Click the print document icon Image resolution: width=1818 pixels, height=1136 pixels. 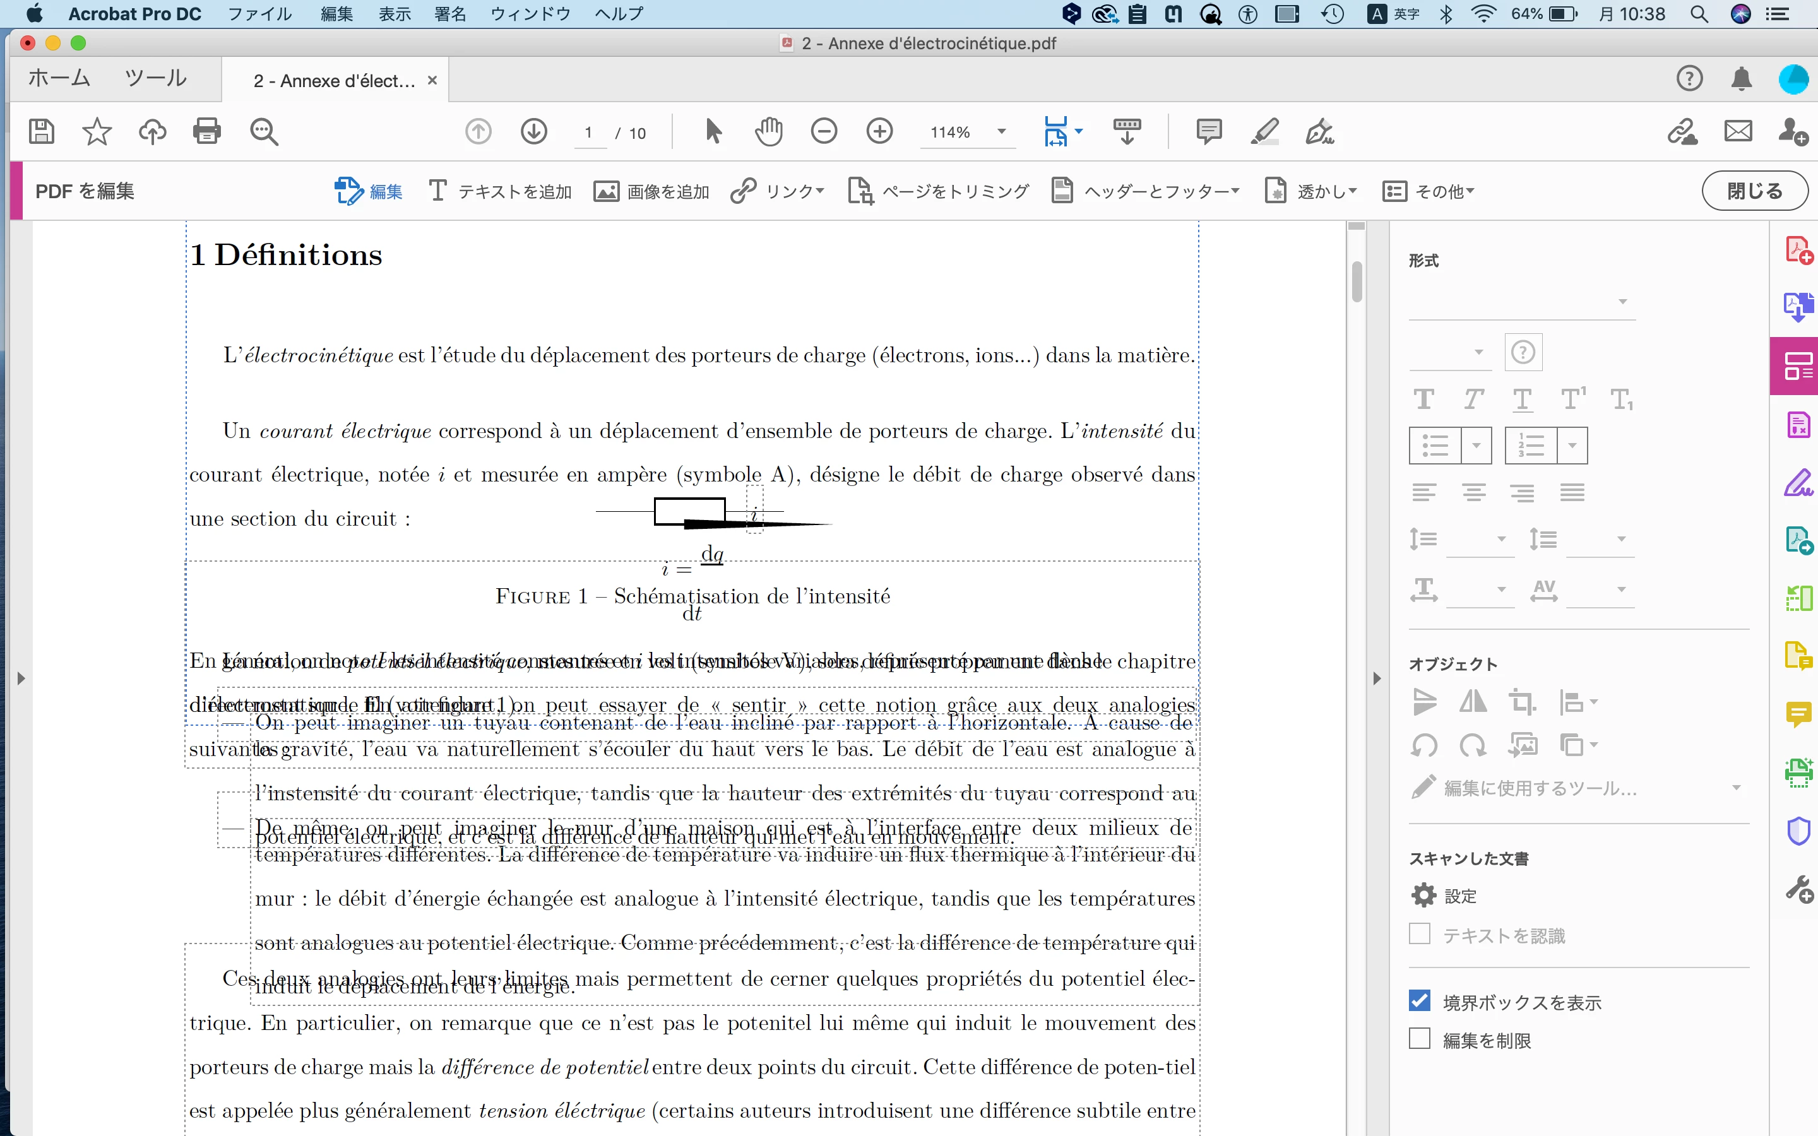[x=206, y=131]
